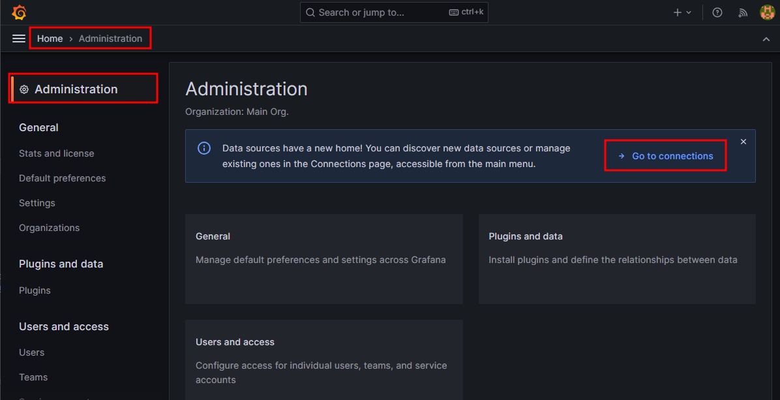The width and height of the screenshot is (780, 400).
Task: Open the plus New menu dropdown
Action: pyautogui.click(x=682, y=12)
